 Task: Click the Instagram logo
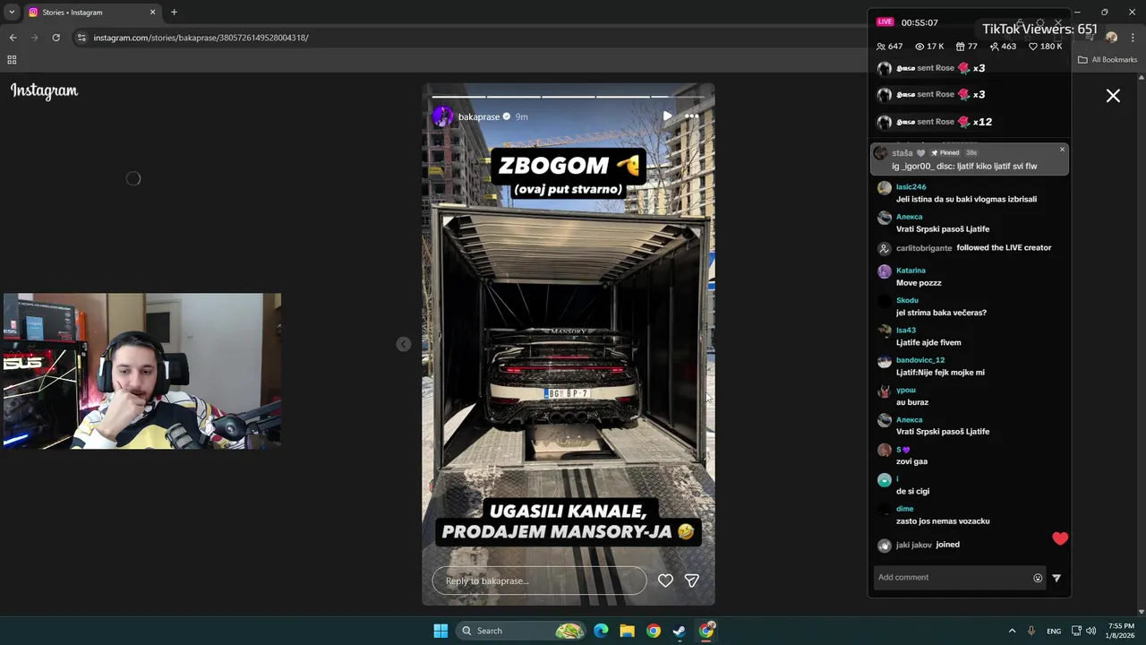tap(44, 90)
